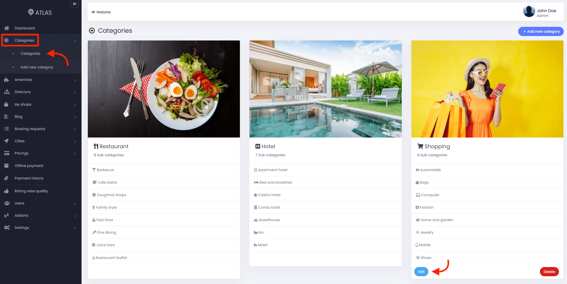The image size is (567, 284).
Task: Expand the Booking requests chevron
Action: click(75, 129)
